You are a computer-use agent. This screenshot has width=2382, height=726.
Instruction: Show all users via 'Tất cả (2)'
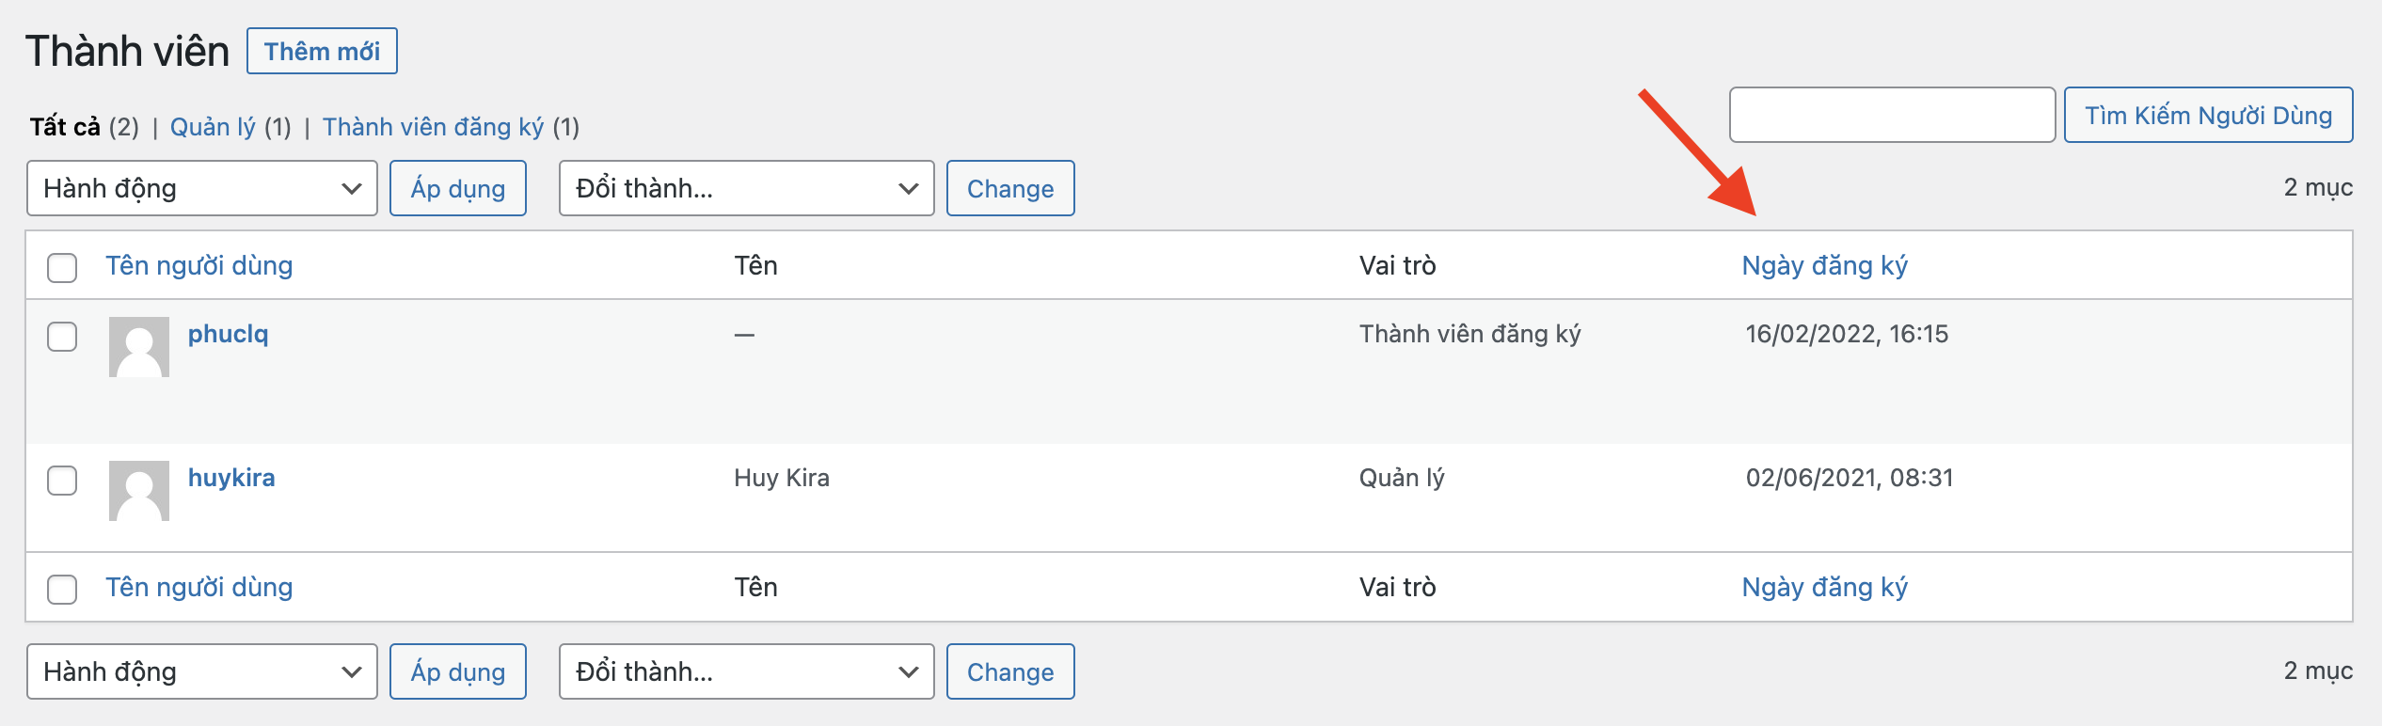click(x=64, y=126)
